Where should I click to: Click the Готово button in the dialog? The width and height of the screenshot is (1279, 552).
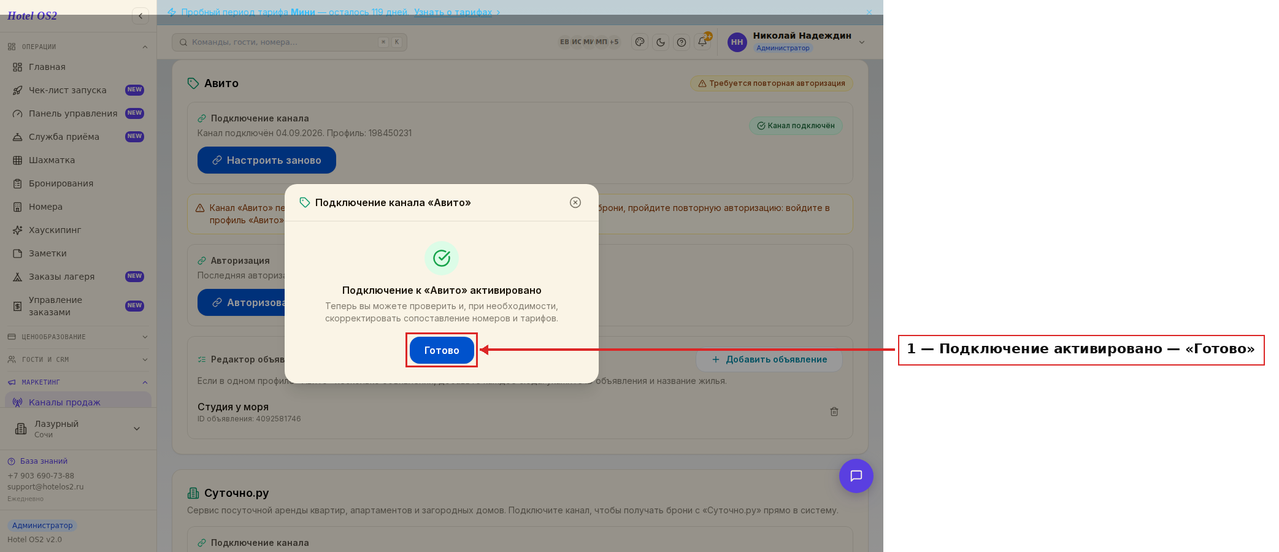[442, 350]
